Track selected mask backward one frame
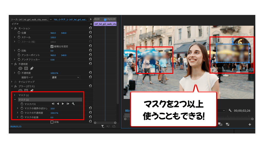The width and height of the screenshot is (263, 148). point(58,104)
